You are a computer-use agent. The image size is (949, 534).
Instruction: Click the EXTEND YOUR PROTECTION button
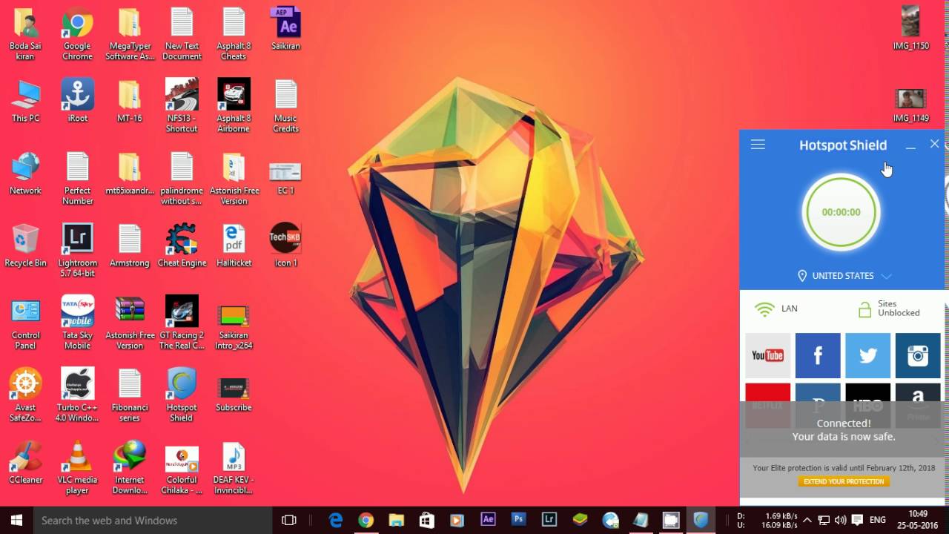(x=844, y=481)
